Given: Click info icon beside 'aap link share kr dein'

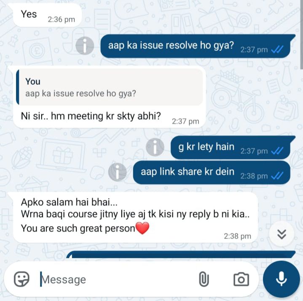Looking at the screenshot, I should [117, 172].
